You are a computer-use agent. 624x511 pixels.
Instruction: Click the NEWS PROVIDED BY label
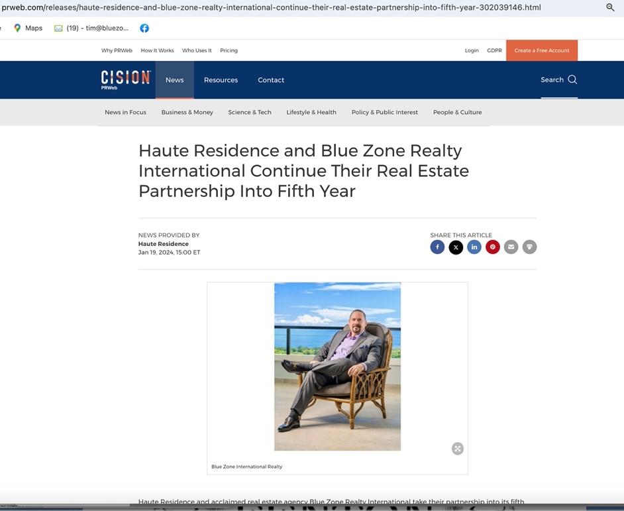169,235
